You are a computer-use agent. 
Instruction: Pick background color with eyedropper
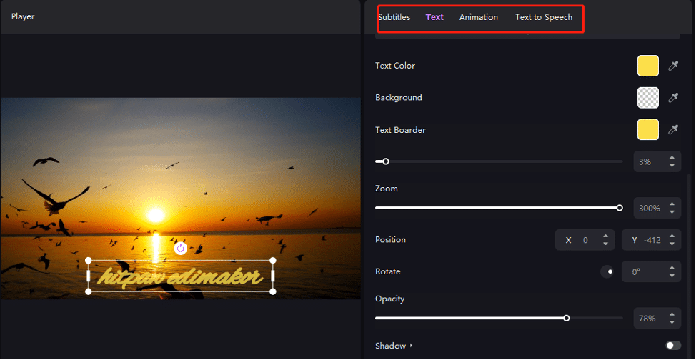[672, 98]
